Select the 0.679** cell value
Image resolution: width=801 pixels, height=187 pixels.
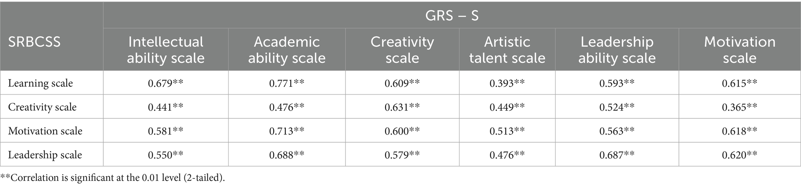165,83
